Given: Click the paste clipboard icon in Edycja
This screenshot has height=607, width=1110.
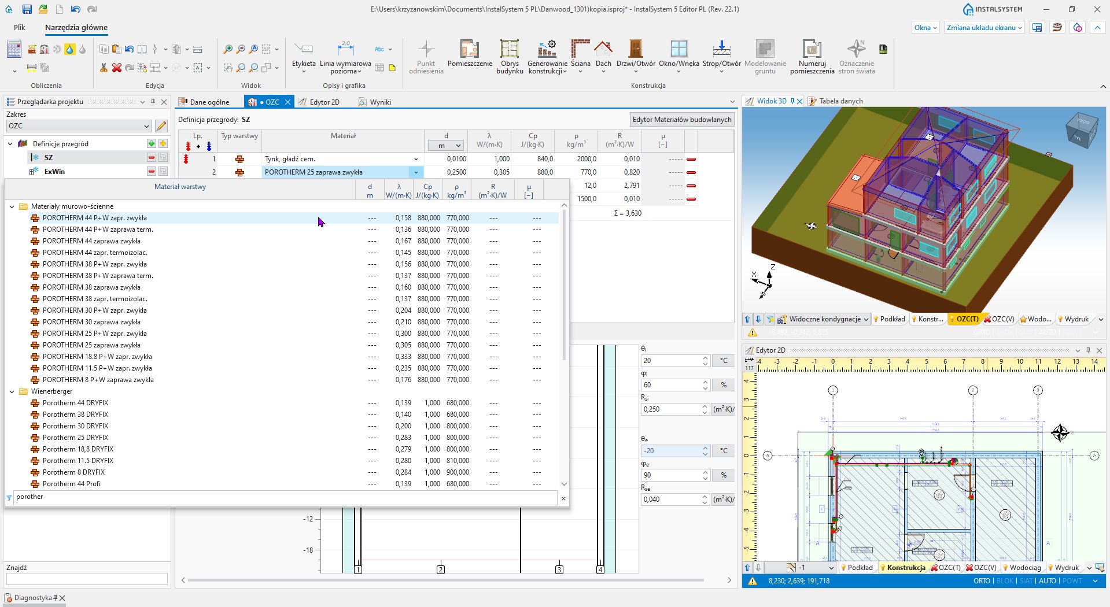Looking at the screenshot, I should tap(117, 50).
